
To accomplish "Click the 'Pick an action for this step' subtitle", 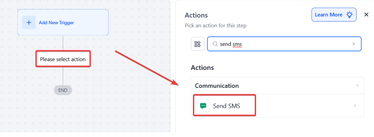I will click(x=215, y=26).
